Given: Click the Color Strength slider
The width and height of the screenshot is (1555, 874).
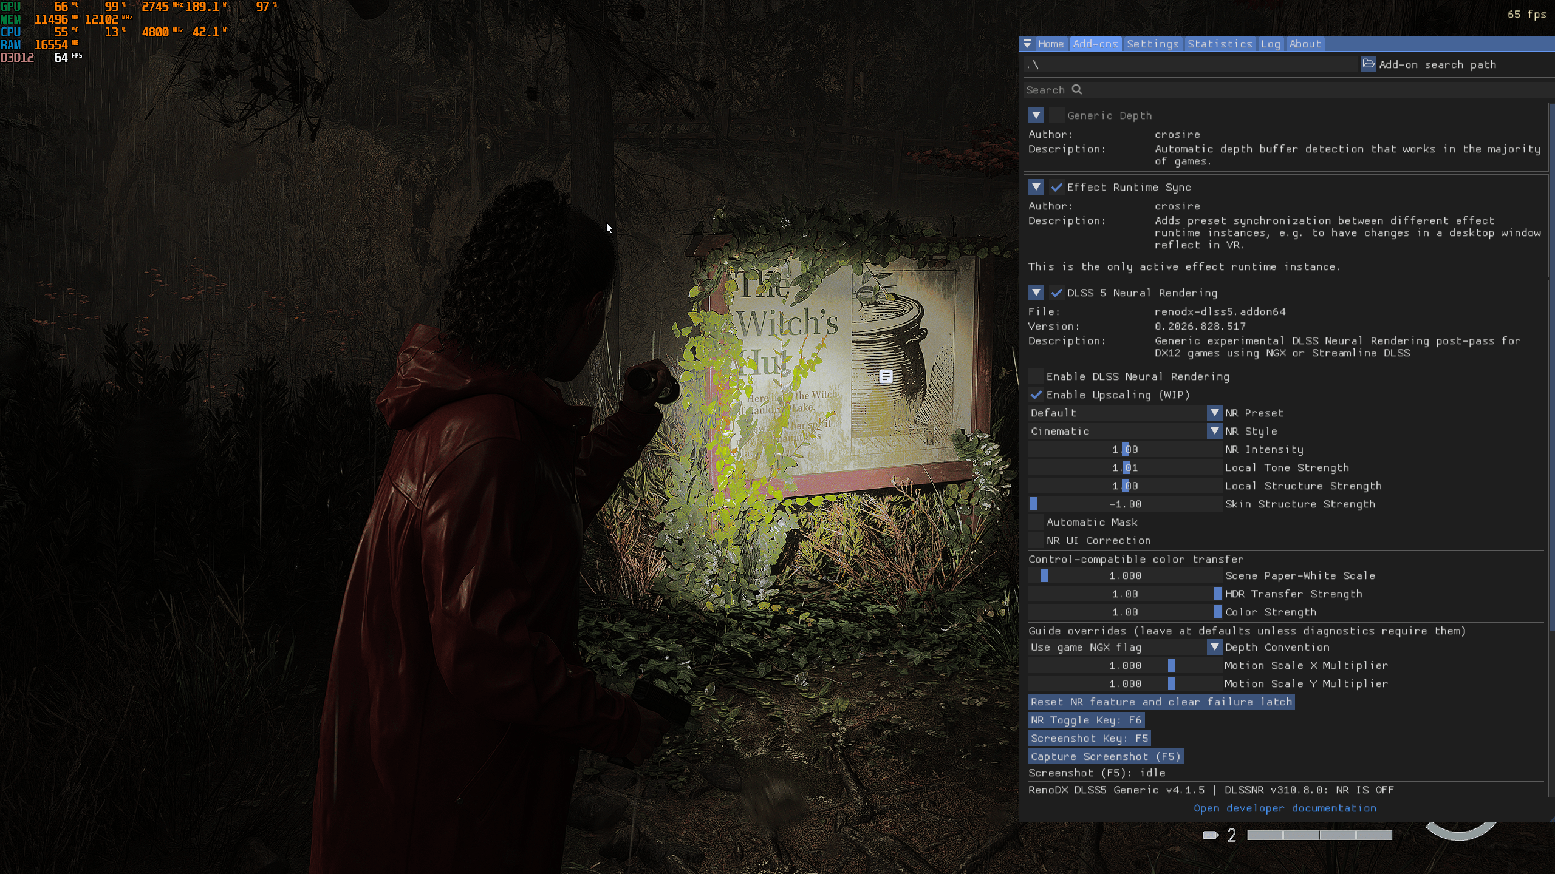Looking at the screenshot, I should click(1125, 612).
